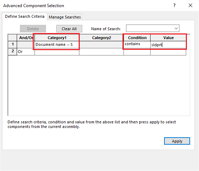
Task: Select the Or cell in row 2
Action: pyautogui.click(x=26, y=52)
